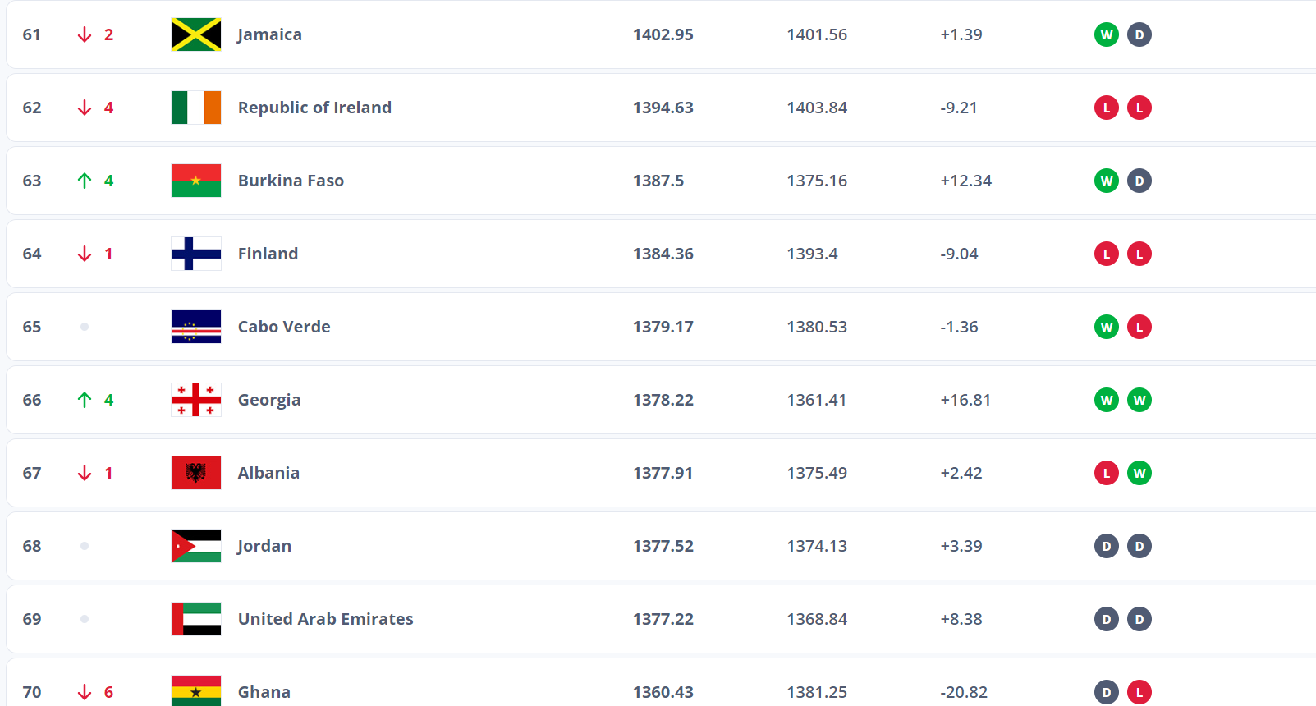Click Georgia's up arrow rank change
The width and height of the screenshot is (1316, 706).
point(85,400)
